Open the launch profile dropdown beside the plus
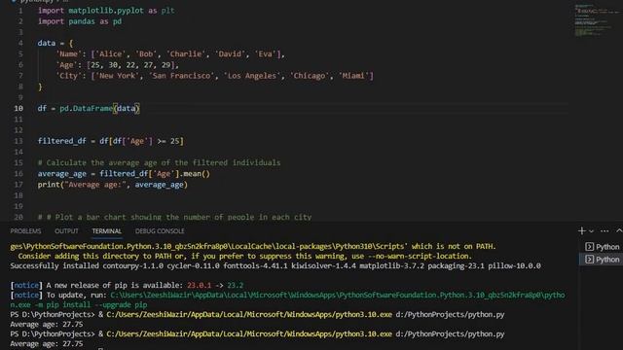 pyautogui.click(x=592, y=231)
